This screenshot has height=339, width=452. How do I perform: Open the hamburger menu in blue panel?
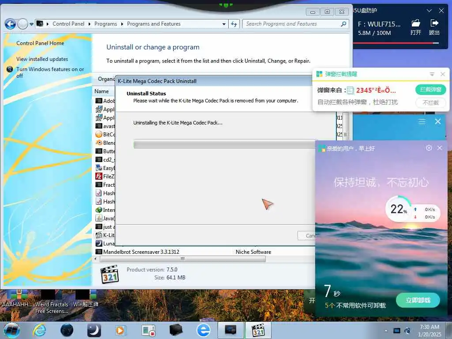tap(422, 121)
